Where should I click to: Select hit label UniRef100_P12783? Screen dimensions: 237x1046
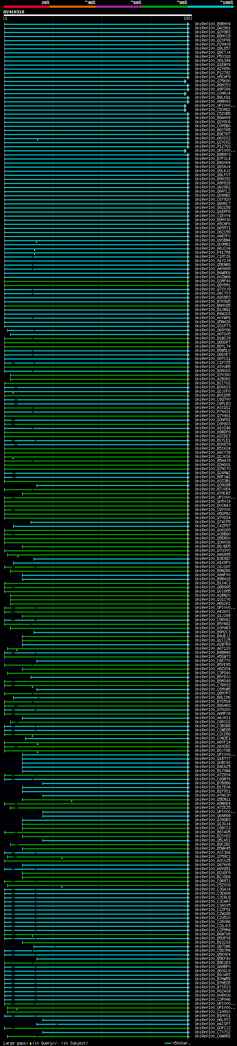coord(212,146)
